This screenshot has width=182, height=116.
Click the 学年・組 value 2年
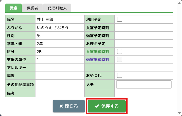tap(40, 43)
